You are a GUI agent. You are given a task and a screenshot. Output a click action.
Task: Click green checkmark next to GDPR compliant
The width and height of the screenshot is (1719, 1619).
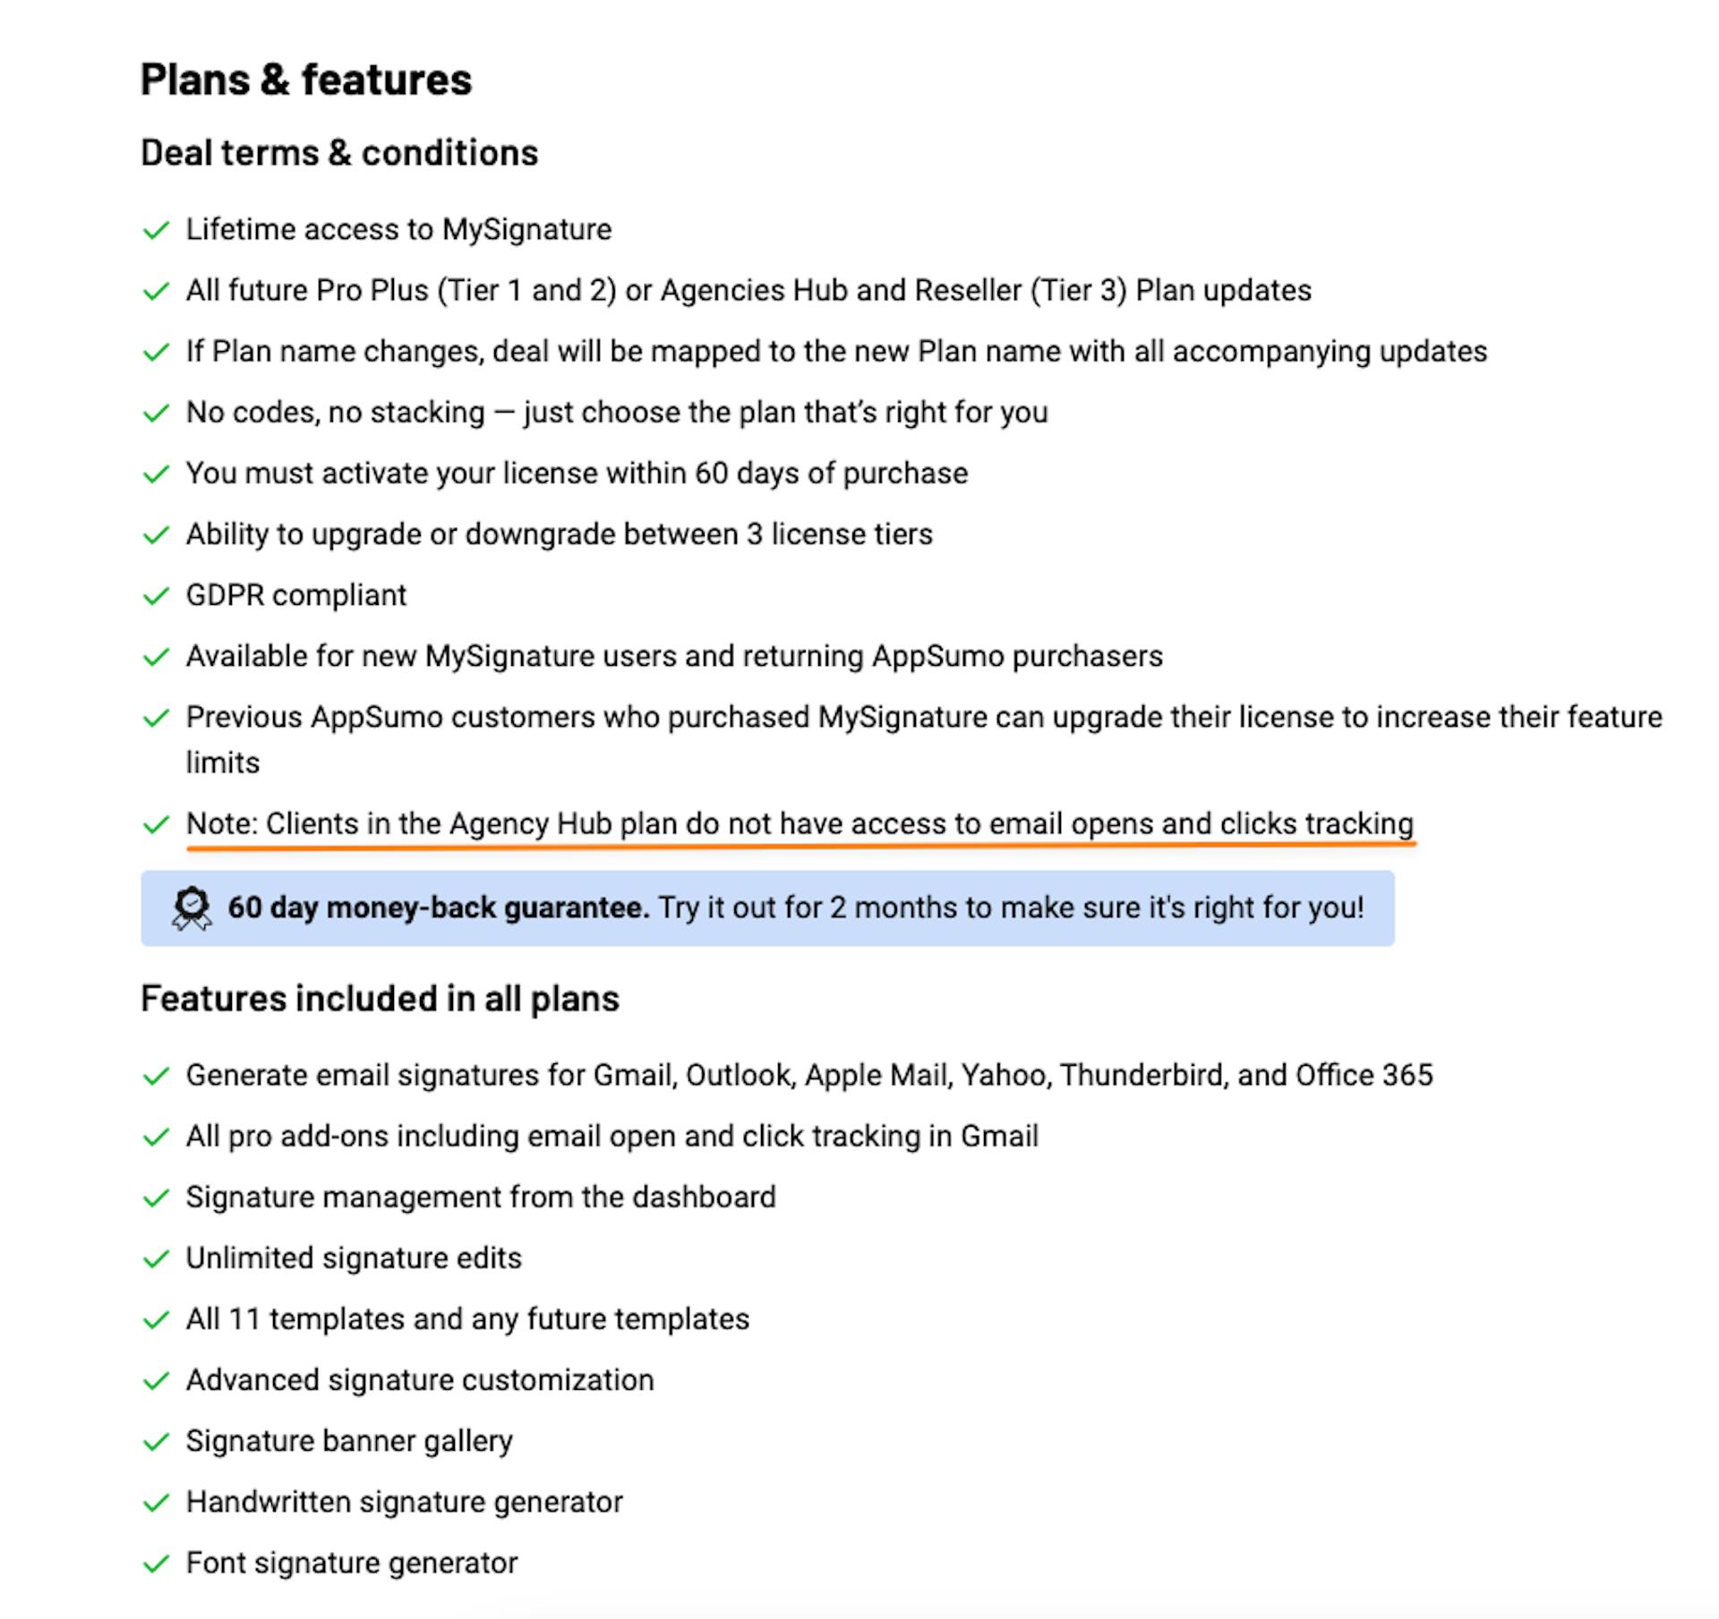(x=157, y=596)
